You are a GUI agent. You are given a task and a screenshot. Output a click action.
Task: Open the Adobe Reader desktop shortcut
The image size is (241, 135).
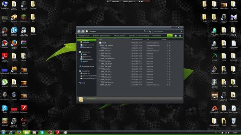(5, 57)
